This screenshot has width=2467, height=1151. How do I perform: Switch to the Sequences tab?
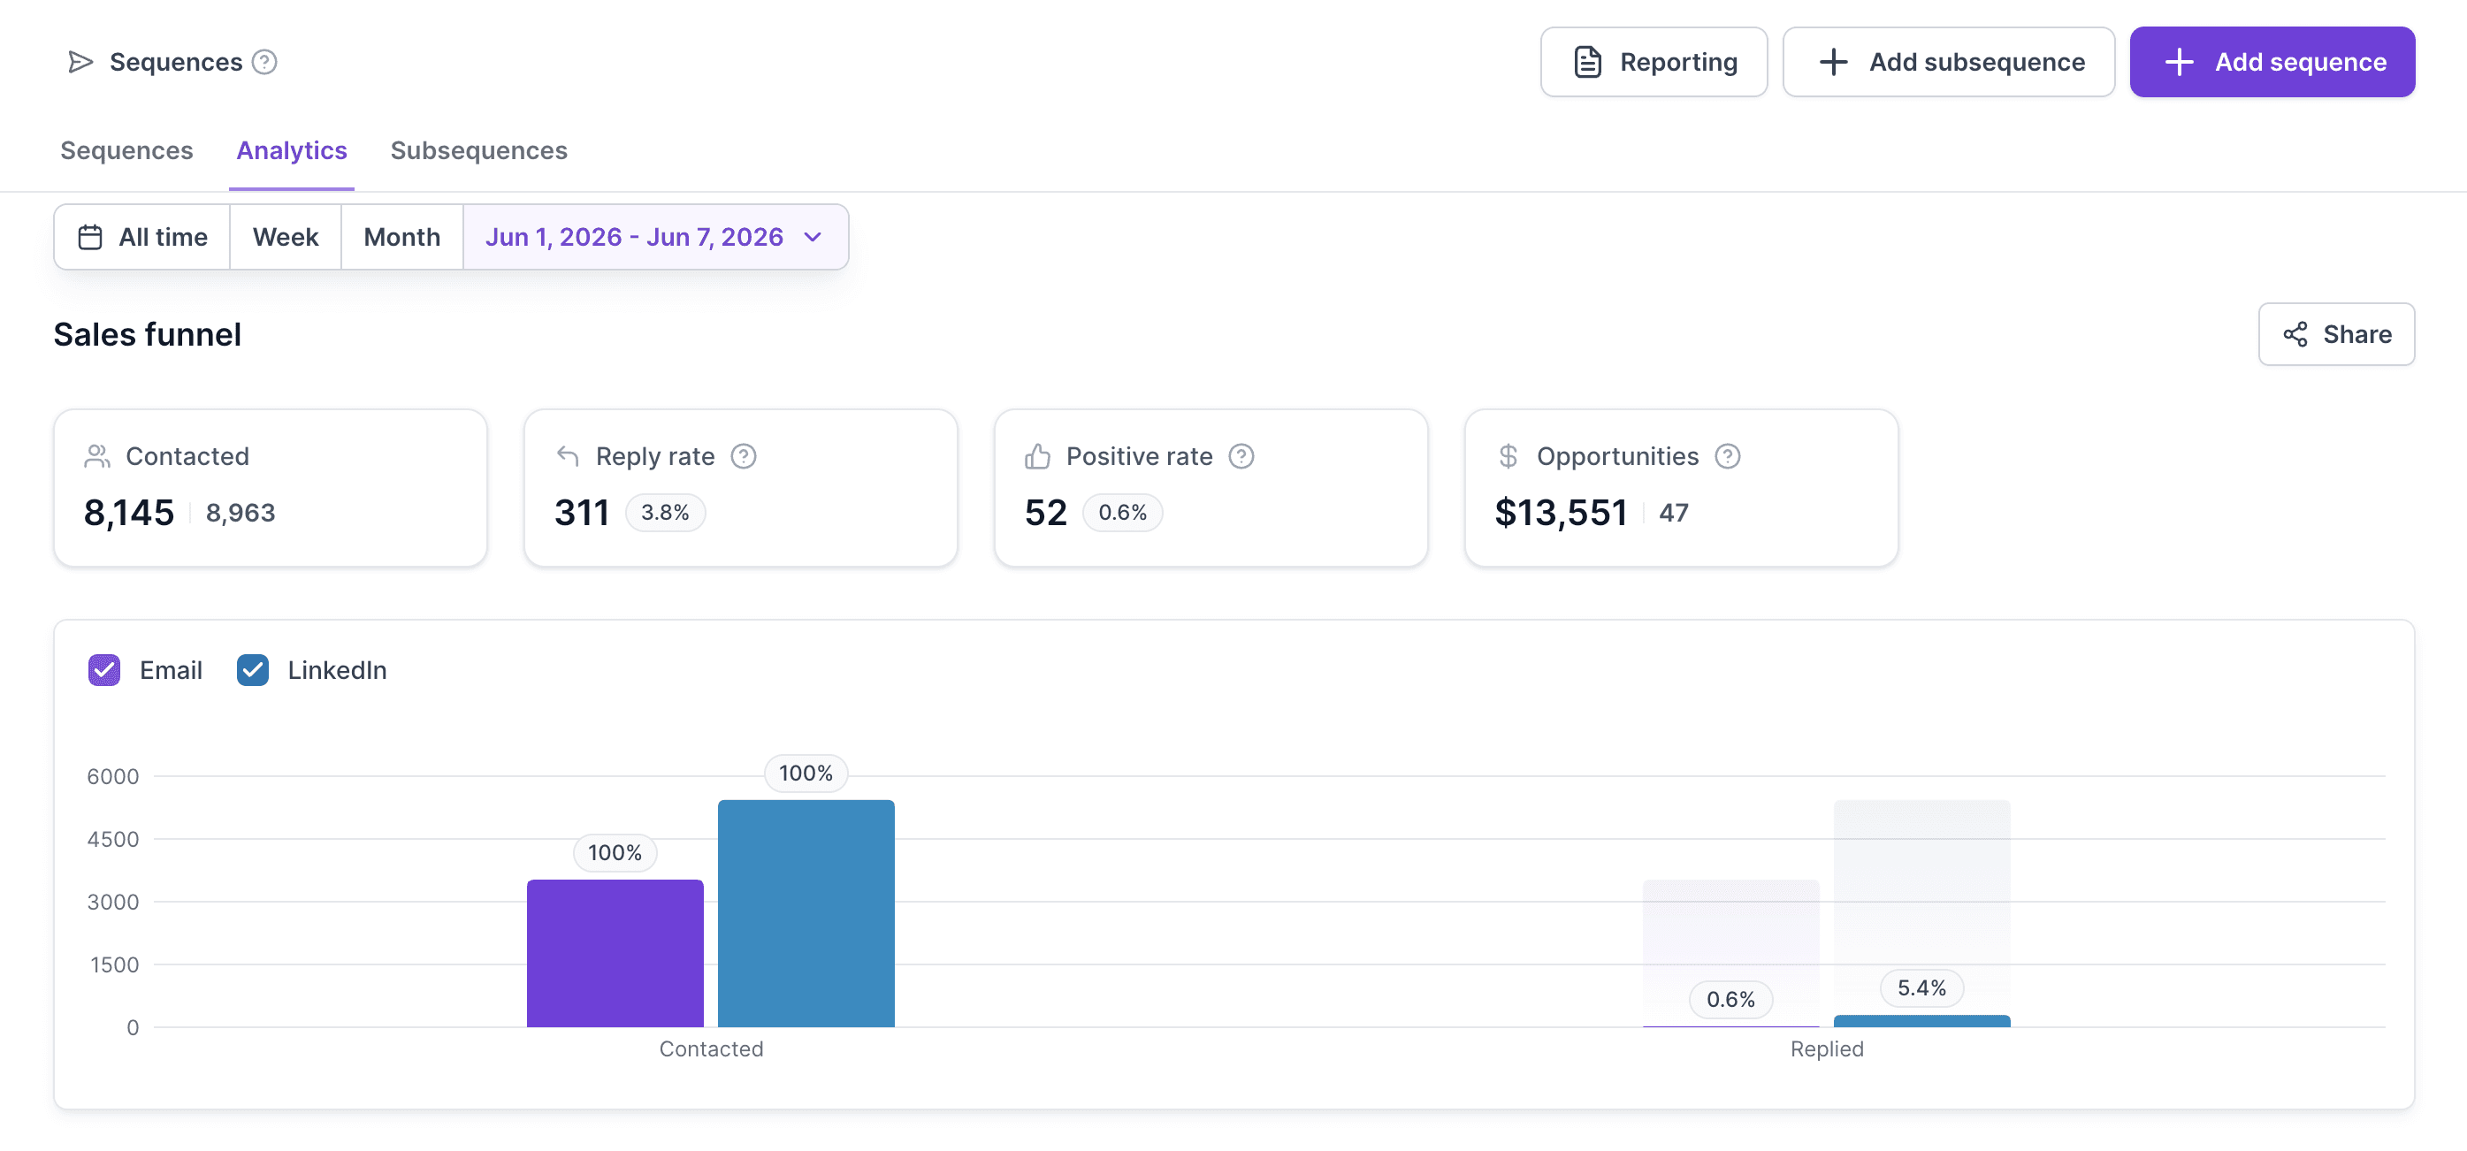[126, 150]
